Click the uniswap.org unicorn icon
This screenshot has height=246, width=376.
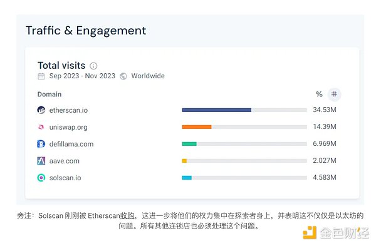[41, 127]
